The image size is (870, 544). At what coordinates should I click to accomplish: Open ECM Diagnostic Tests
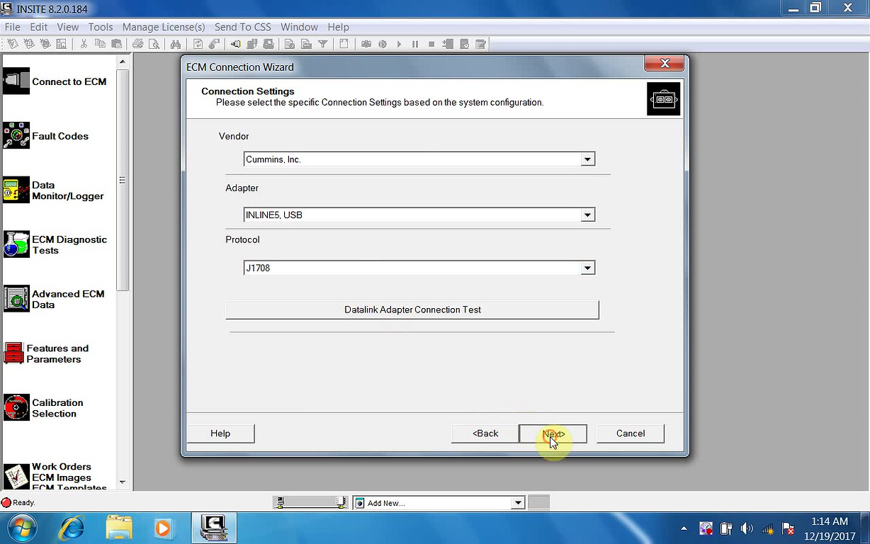click(x=55, y=245)
